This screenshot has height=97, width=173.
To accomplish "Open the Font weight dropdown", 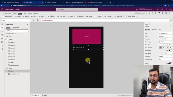I will (165, 42).
